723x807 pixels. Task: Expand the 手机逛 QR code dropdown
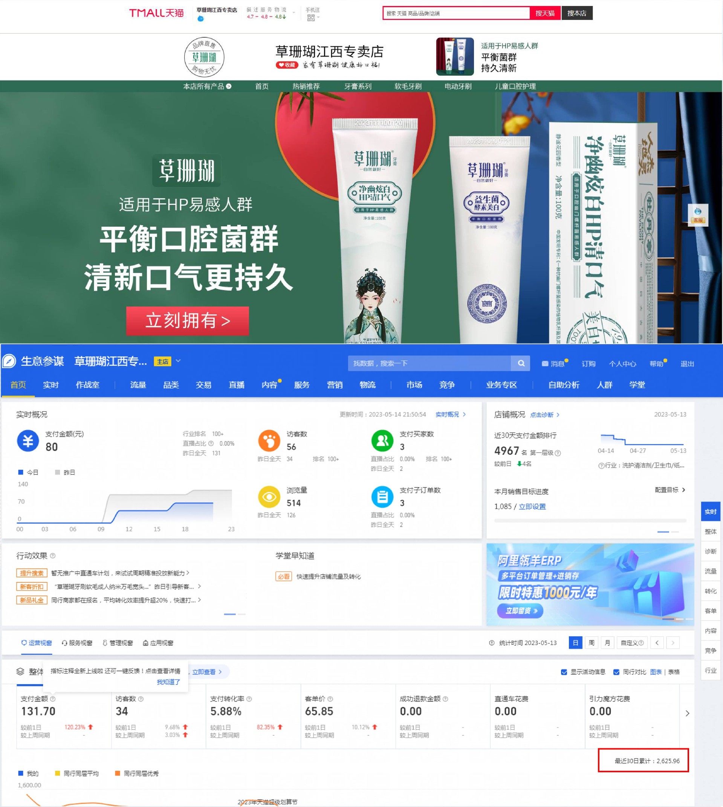[x=318, y=17]
